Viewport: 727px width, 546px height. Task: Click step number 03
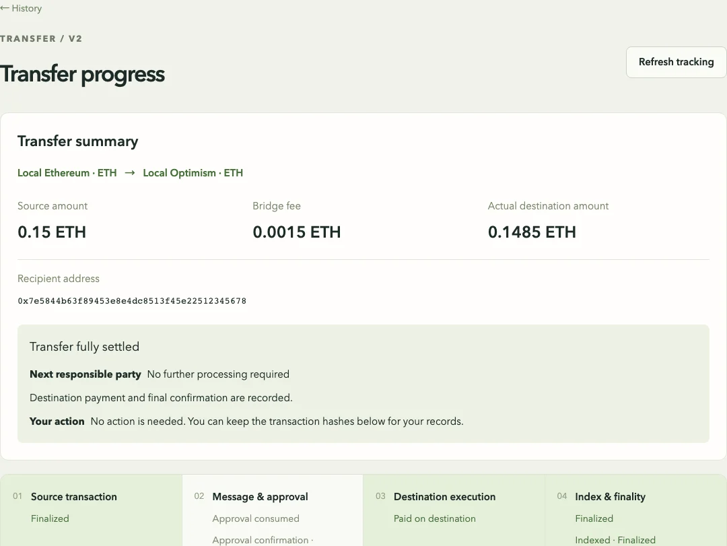click(380, 496)
